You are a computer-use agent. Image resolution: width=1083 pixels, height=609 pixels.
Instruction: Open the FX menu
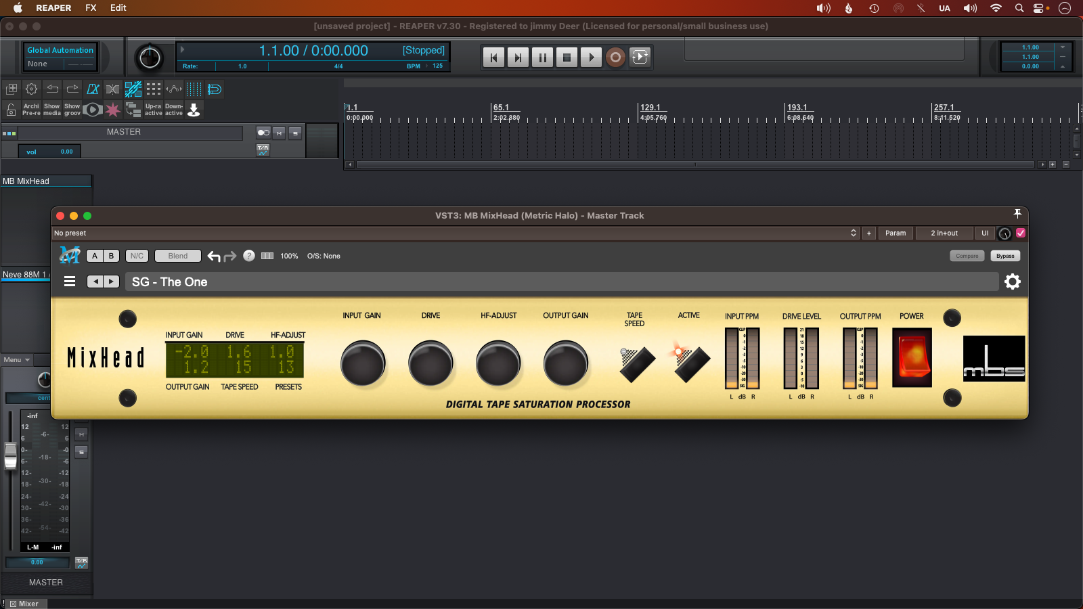point(91,8)
